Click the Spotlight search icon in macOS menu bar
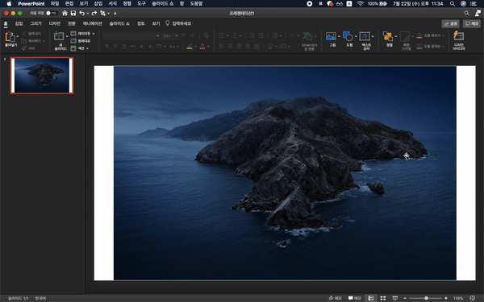484x302 pixels. click(x=453, y=4)
